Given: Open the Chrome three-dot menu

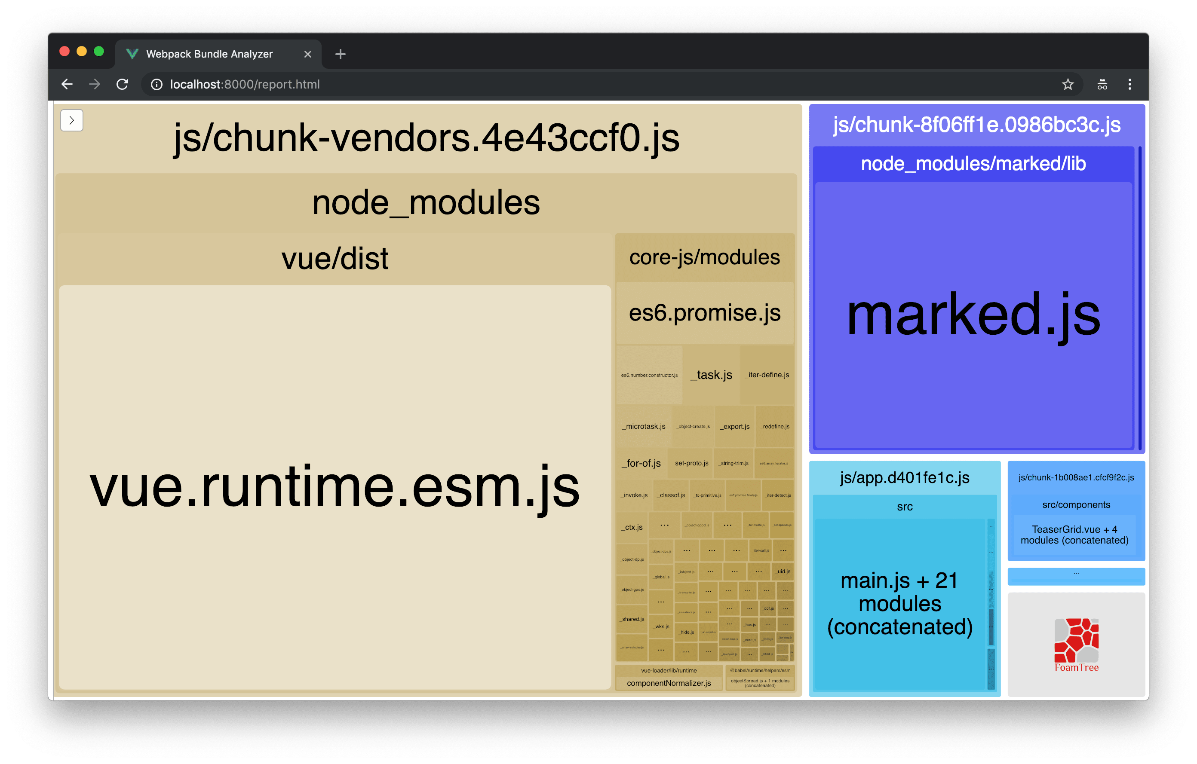Looking at the screenshot, I should 1130,85.
